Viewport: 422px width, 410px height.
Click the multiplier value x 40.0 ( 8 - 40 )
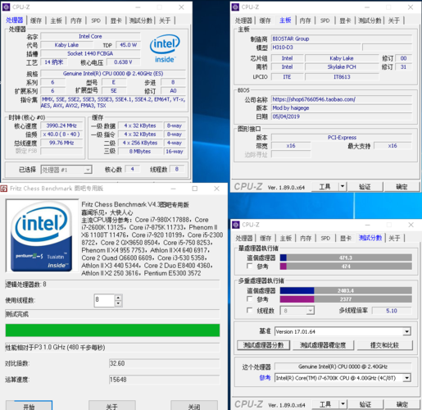pyautogui.click(x=61, y=134)
